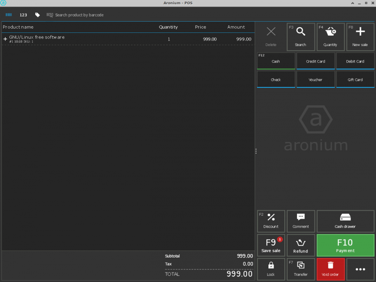376x282 pixels.
Task: Select Cash payment type
Action: 276,61
